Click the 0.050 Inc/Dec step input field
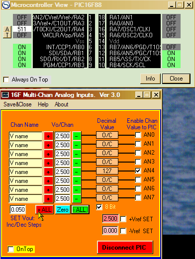Image resolution: width=195 pixels, height=259 pixels. 18,210
